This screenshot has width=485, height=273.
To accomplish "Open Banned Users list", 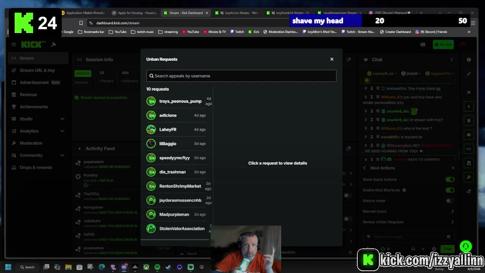I will [x=408, y=211].
